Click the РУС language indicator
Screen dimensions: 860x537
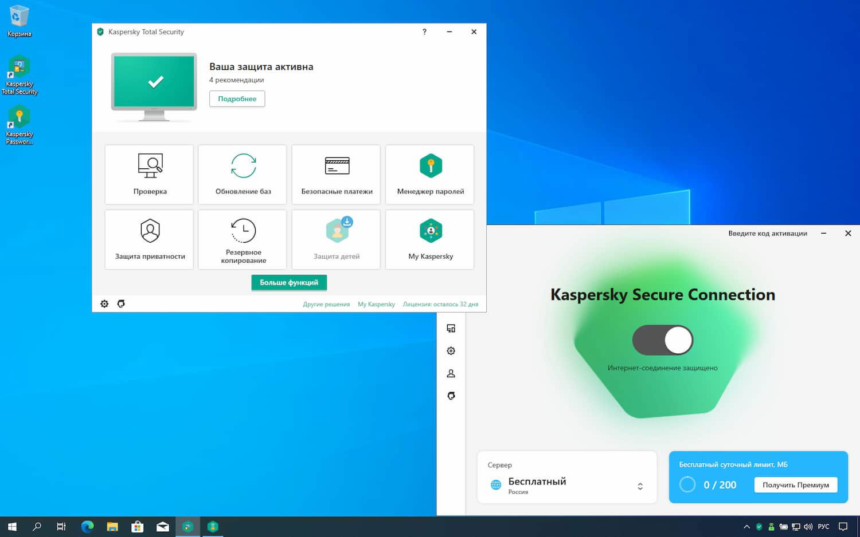(x=823, y=527)
